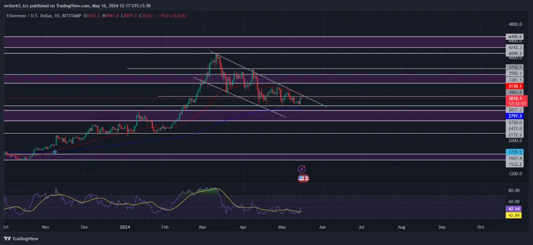Viewport: 533px width, 245px height.
Task: Click the Dec label on time axis
Action: pyautogui.click(x=85, y=227)
